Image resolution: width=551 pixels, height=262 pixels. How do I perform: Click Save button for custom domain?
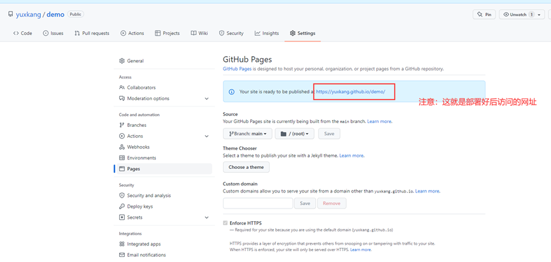click(305, 203)
